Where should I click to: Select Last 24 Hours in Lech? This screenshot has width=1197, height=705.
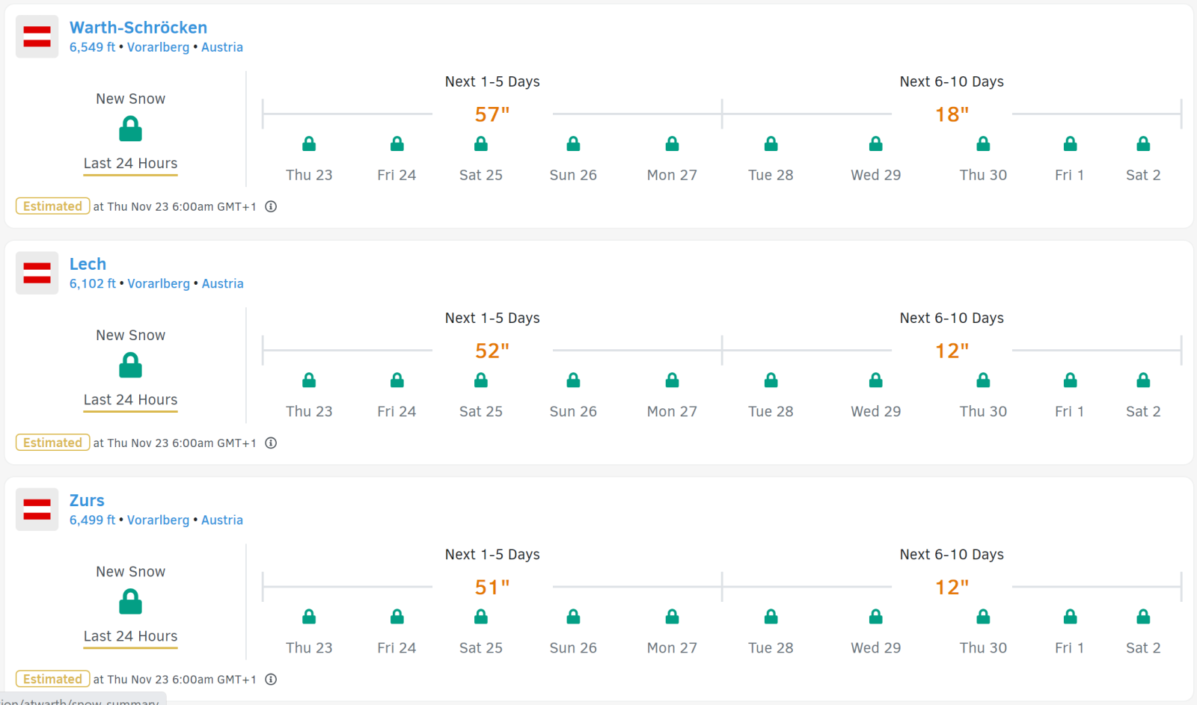click(x=130, y=400)
